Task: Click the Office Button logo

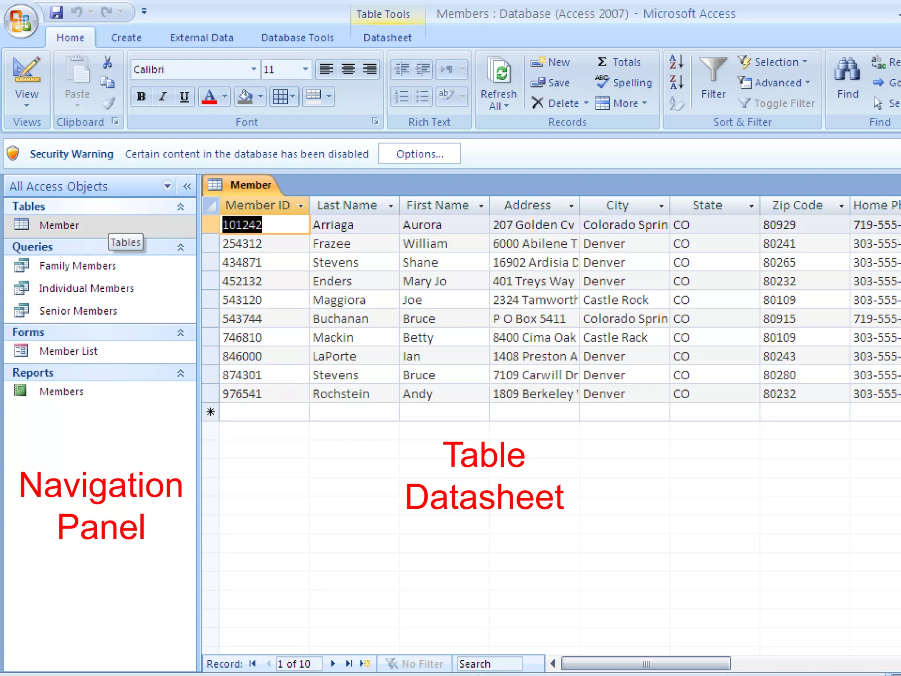Action: click(20, 21)
